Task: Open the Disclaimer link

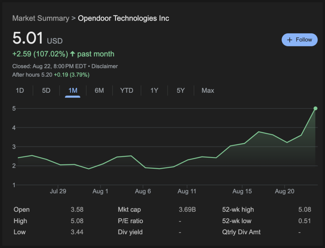Action: point(105,66)
